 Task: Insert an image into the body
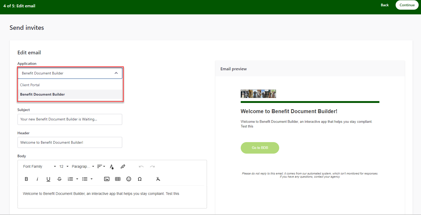pos(107,179)
